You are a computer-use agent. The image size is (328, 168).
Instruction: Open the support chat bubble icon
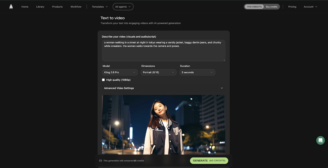320,140
